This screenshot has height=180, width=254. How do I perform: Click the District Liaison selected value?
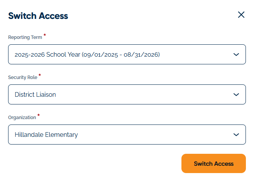tap(35, 94)
